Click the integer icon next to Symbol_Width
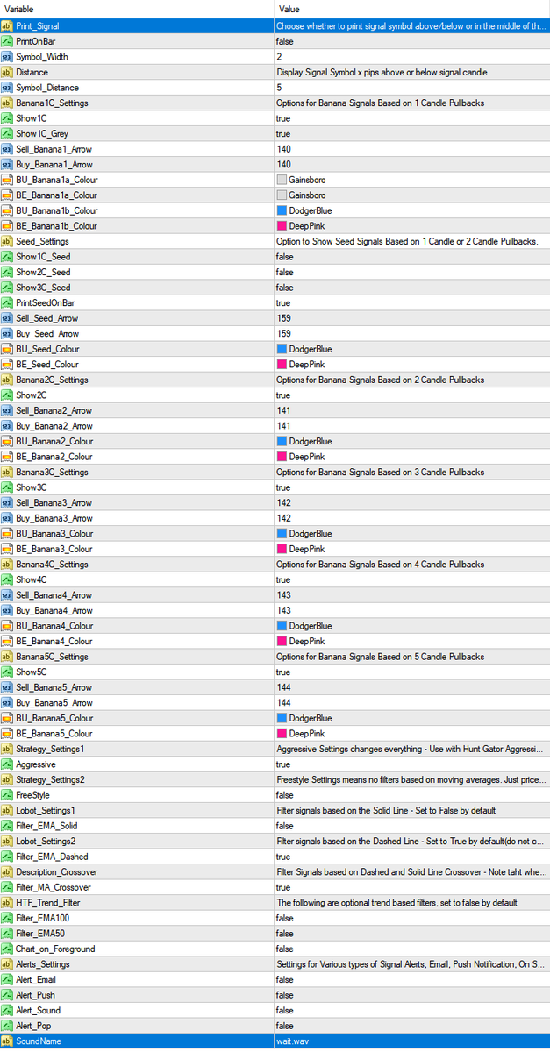This screenshot has height=1052, width=550. pos(7,57)
